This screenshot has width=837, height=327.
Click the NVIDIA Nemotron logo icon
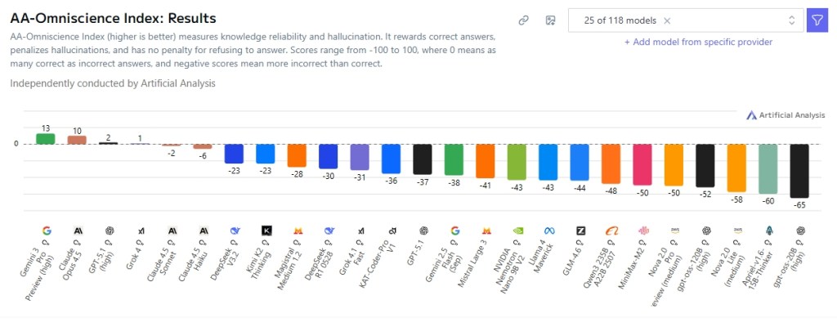pyautogui.click(x=517, y=231)
